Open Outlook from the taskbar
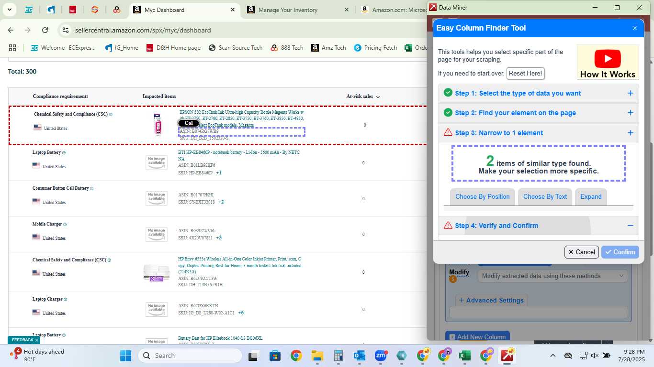The width and height of the screenshot is (654, 367). pos(359,356)
